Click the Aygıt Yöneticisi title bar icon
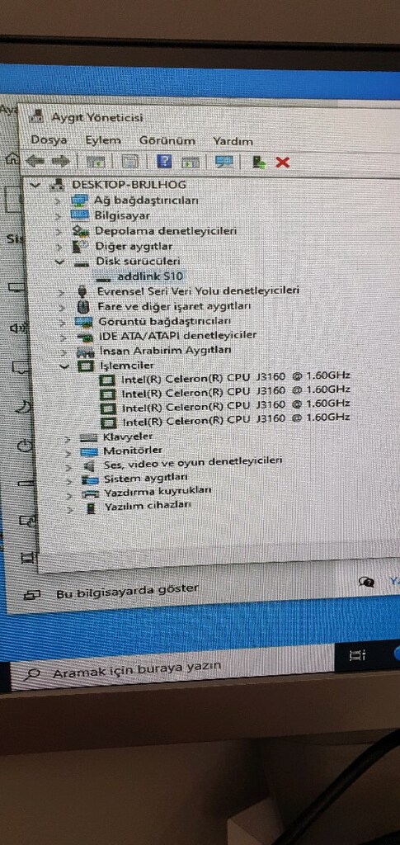This screenshot has height=845, width=400. 37,116
